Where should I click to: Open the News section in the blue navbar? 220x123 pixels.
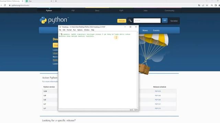[x=145, y=30]
